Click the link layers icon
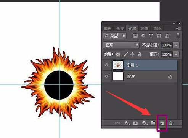This screenshot has width=188, height=138. point(117,123)
